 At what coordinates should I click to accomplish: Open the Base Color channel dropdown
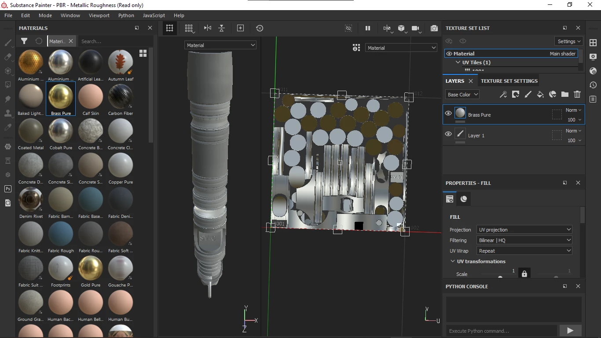(462, 95)
